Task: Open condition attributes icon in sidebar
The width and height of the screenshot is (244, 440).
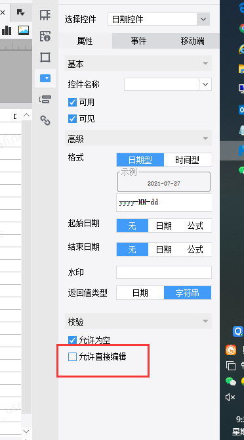Action: coord(45,99)
